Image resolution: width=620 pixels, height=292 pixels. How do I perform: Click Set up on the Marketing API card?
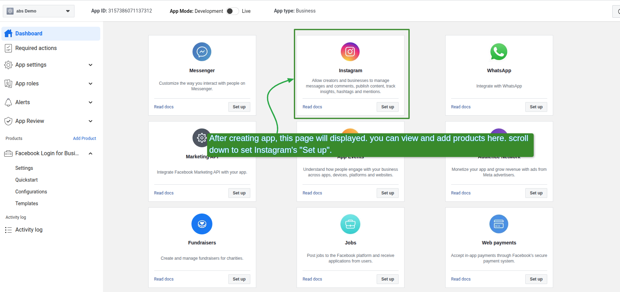[239, 193]
